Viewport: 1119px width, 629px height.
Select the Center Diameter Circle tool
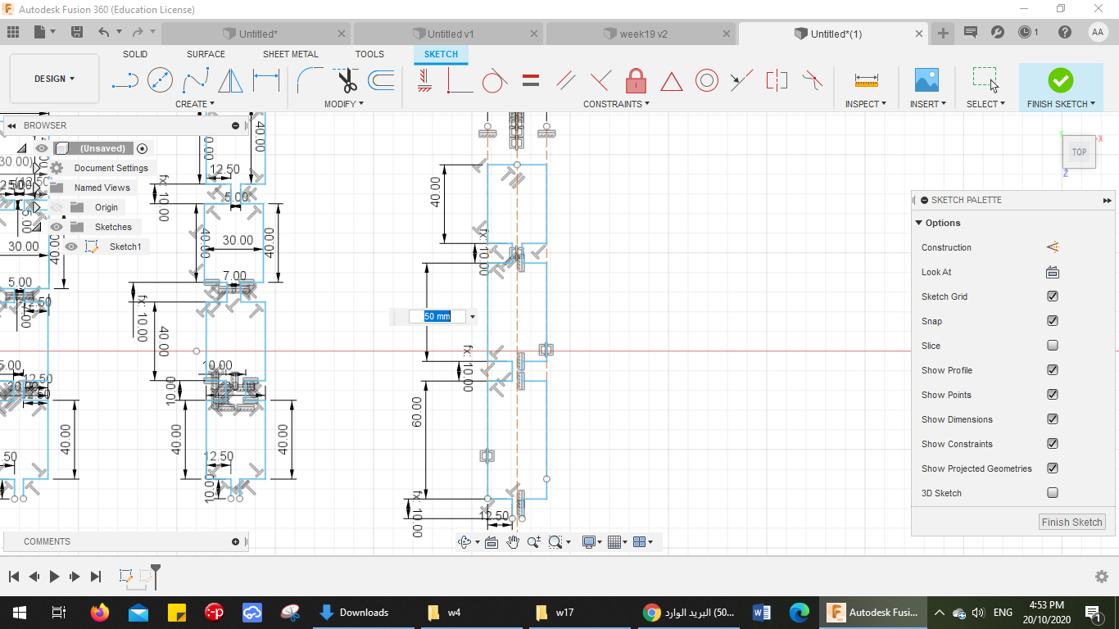click(161, 80)
